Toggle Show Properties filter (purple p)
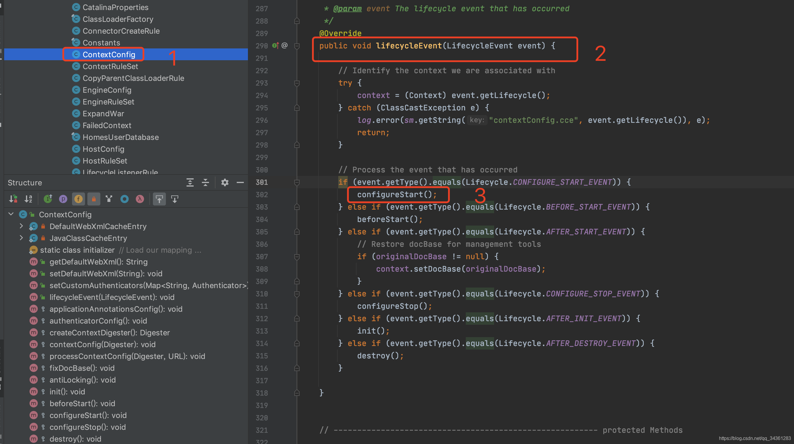The image size is (794, 444). pyautogui.click(x=63, y=199)
